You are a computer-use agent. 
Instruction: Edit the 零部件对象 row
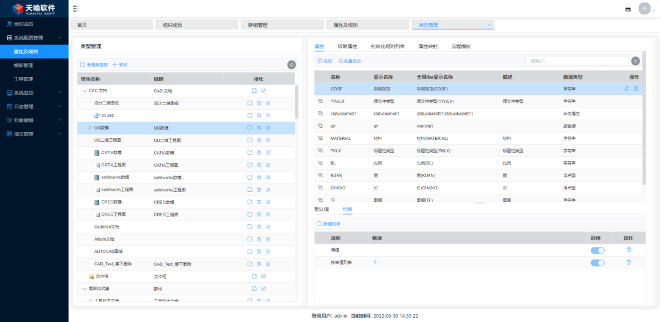point(263,289)
